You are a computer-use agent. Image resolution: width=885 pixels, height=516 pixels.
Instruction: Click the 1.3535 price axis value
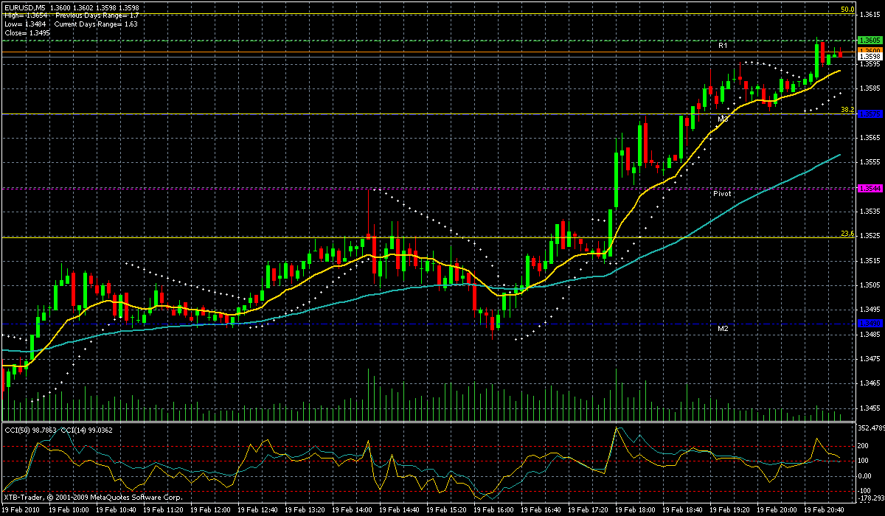click(870, 212)
